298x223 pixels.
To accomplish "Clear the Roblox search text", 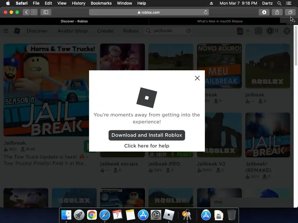I will coord(188,31).
